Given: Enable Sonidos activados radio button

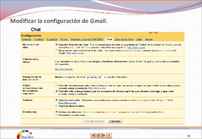Looking at the screenshot, I should click(x=56, y=100).
